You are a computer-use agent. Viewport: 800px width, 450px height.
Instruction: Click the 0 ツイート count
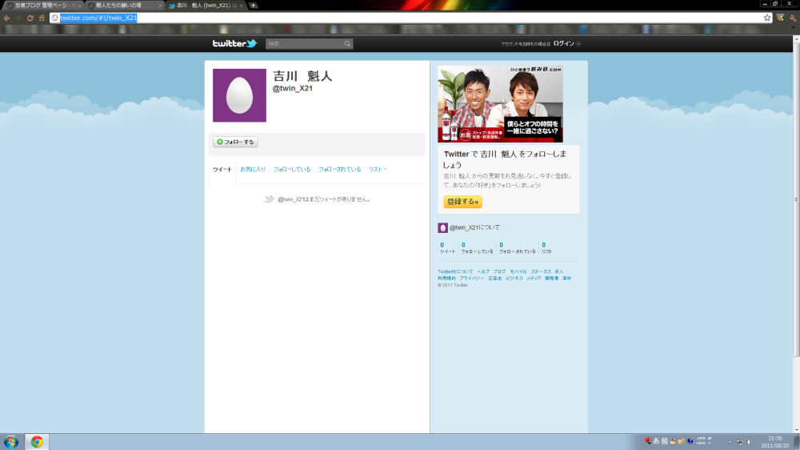point(447,248)
